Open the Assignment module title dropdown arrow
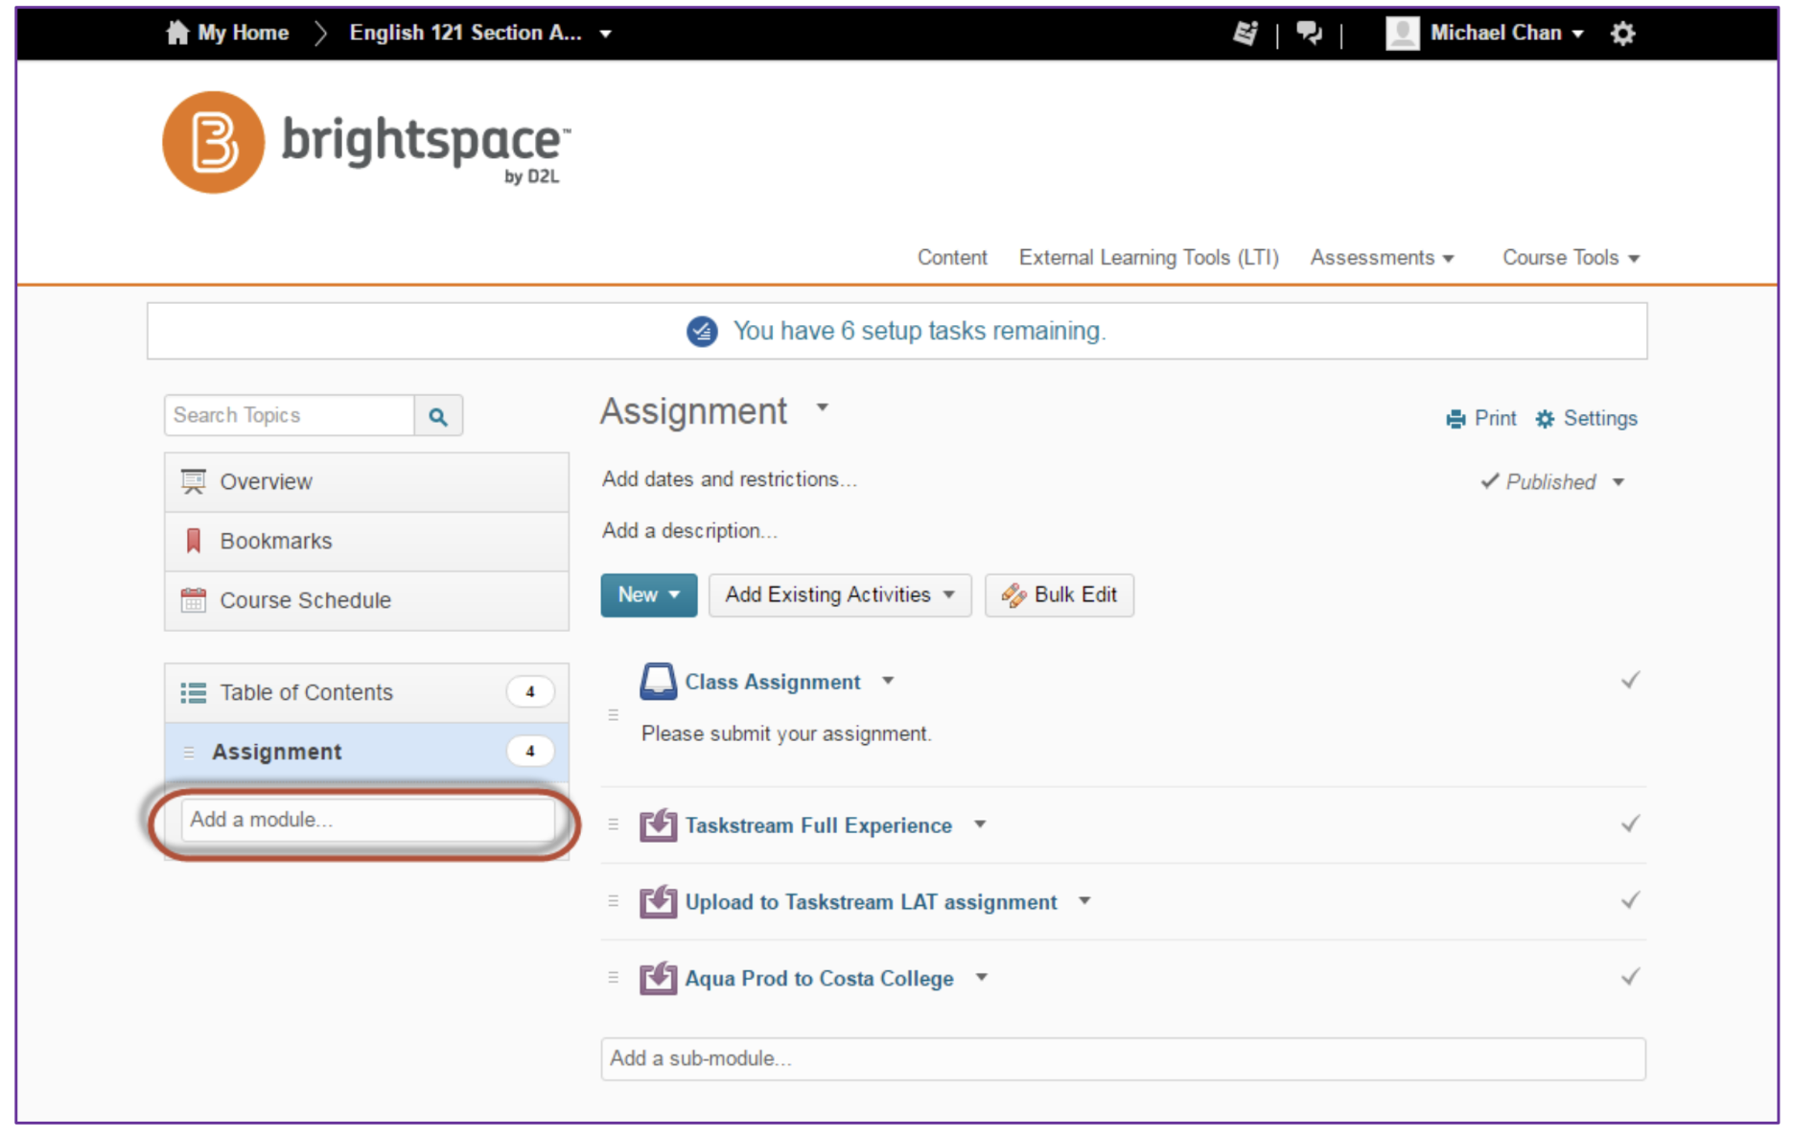This screenshot has width=1793, height=1137. (x=823, y=407)
